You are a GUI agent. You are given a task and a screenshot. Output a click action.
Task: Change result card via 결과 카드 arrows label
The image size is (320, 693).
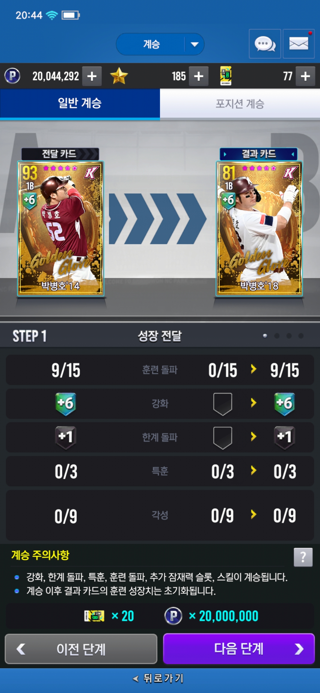click(x=259, y=154)
